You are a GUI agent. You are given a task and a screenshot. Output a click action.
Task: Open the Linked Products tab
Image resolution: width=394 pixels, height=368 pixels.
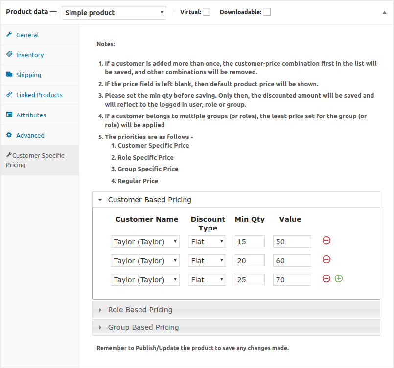point(39,95)
